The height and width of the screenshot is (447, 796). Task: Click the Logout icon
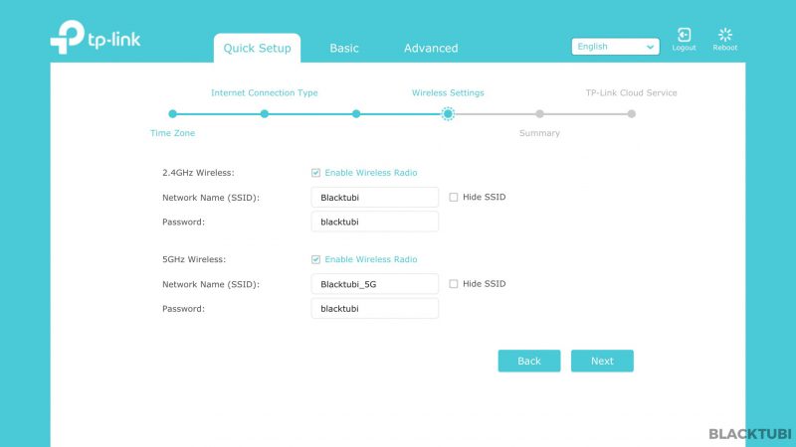point(684,35)
